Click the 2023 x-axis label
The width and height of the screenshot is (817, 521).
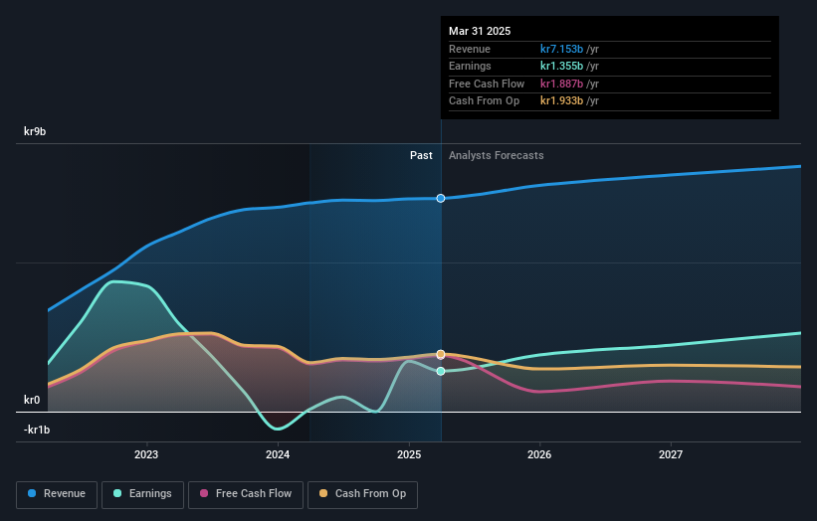[x=146, y=454]
